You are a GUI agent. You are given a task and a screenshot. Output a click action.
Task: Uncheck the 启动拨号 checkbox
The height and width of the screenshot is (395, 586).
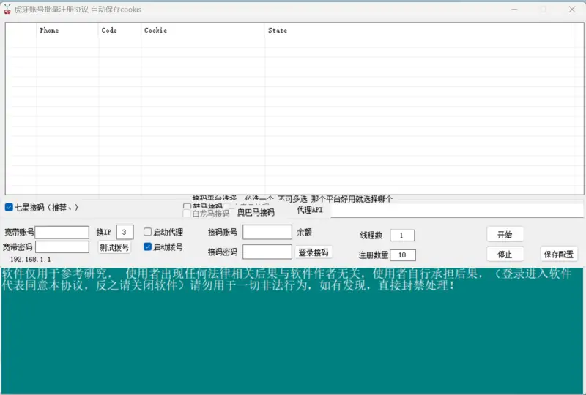tap(148, 247)
